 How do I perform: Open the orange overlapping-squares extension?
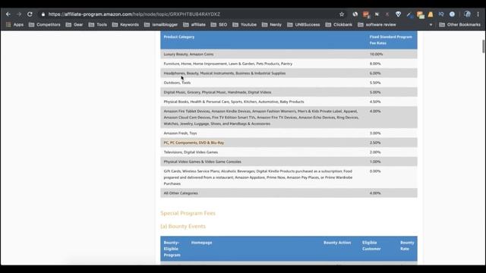click(x=420, y=14)
